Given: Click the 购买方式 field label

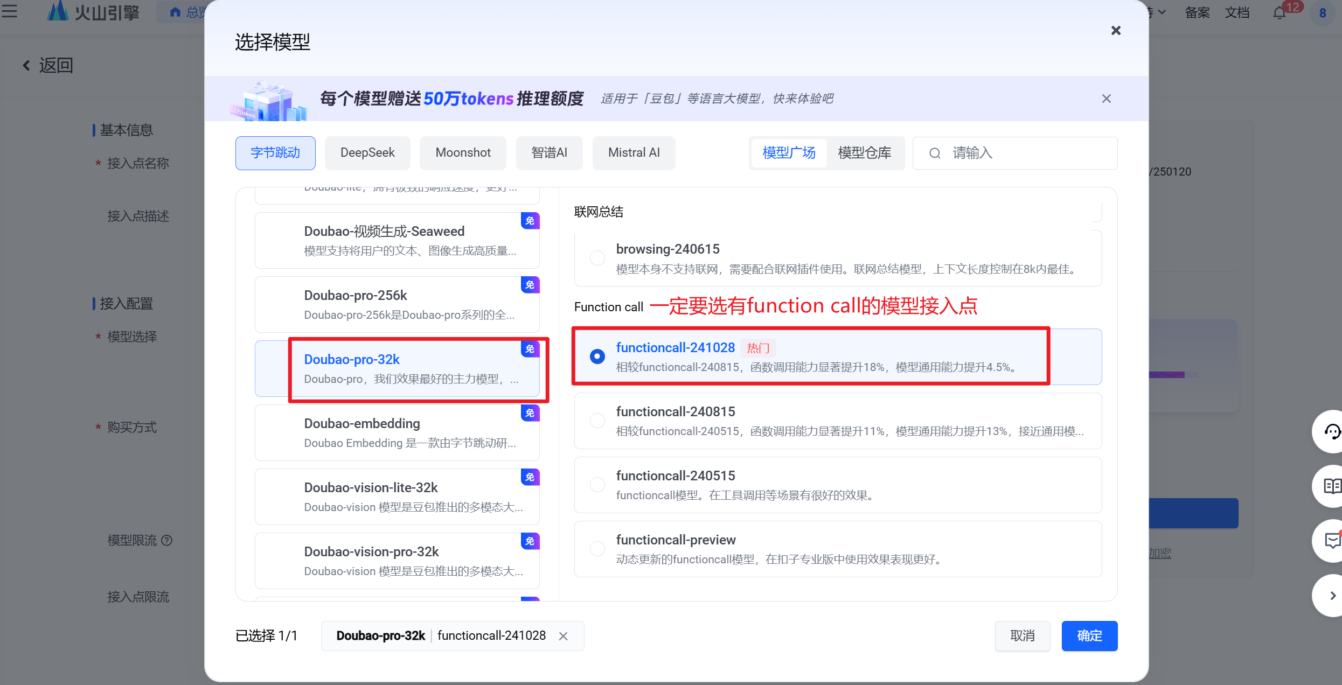Looking at the screenshot, I should coord(132,427).
